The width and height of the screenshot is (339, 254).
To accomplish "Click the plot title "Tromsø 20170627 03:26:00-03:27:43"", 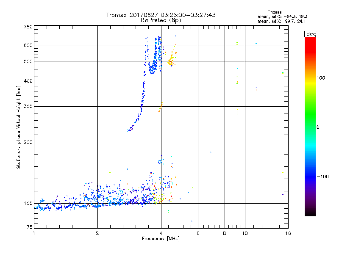I will [161, 15].
